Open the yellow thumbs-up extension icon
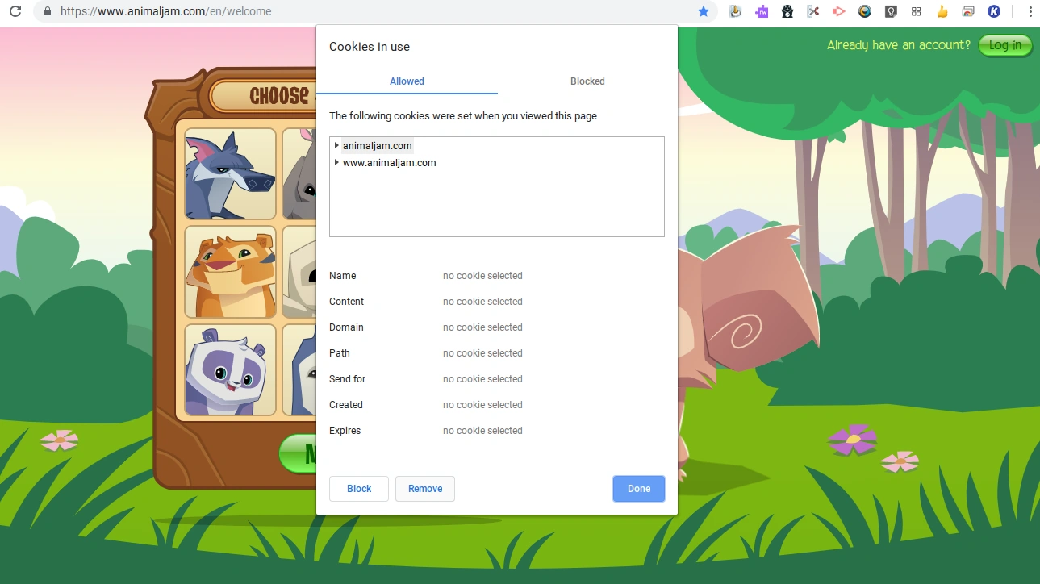This screenshot has height=584, width=1040. coord(942,12)
